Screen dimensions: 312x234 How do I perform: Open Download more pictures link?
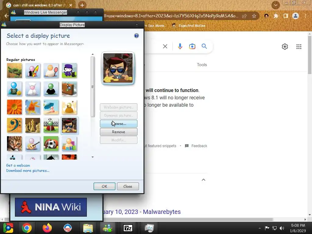point(28,171)
